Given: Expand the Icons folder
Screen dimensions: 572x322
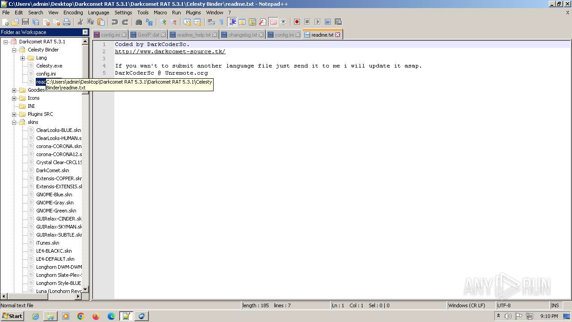Looking at the screenshot, I should pyautogui.click(x=14, y=98).
